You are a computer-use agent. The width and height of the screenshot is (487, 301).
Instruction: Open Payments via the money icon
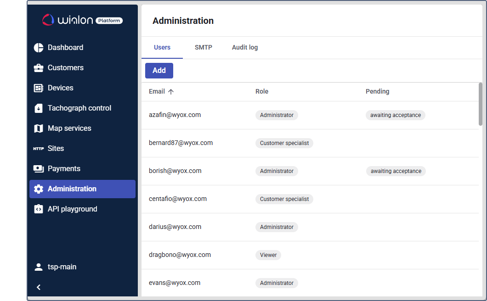[x=39, y=169]
